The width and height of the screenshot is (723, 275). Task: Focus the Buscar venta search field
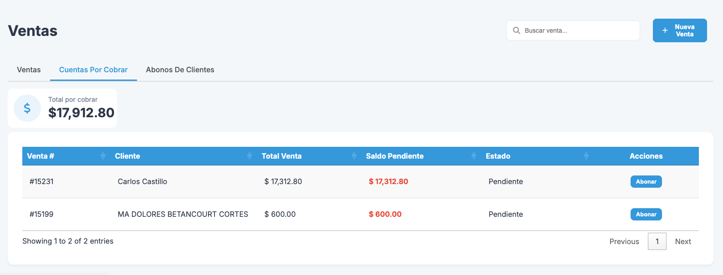(578, 30)
